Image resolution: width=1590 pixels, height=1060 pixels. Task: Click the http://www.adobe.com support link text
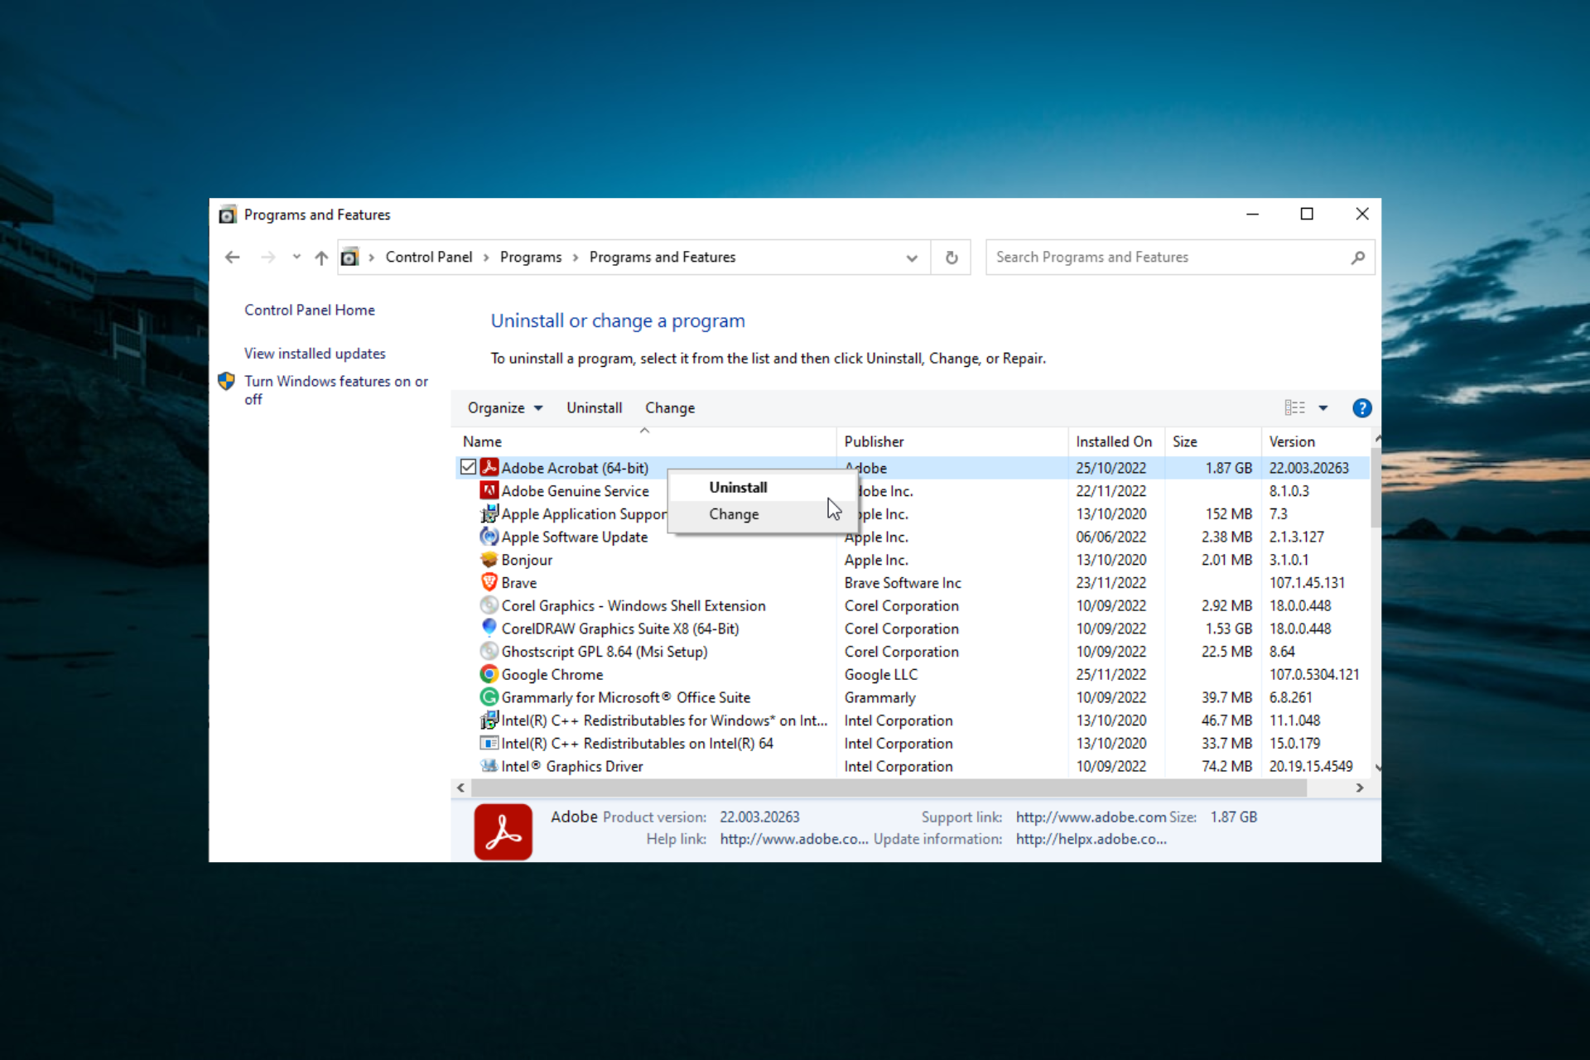tap(1091, 817)
